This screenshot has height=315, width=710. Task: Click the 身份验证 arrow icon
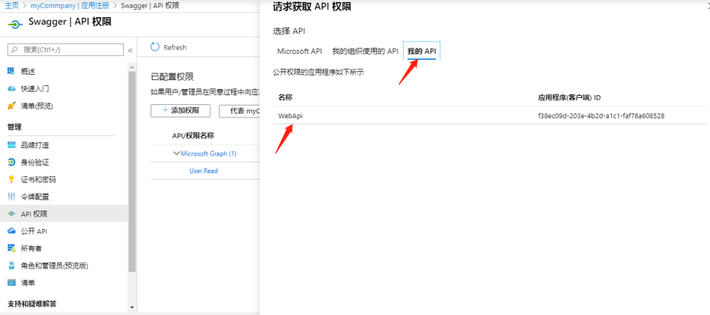pyautogui.click(x=11, y=162)
